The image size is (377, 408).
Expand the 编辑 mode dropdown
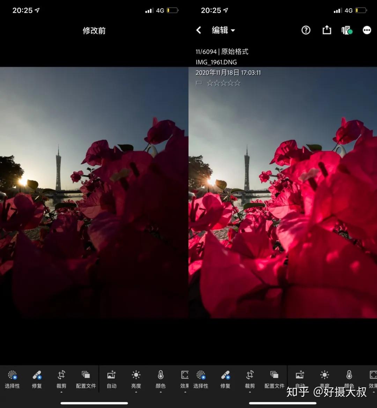(x=223, y=30)
